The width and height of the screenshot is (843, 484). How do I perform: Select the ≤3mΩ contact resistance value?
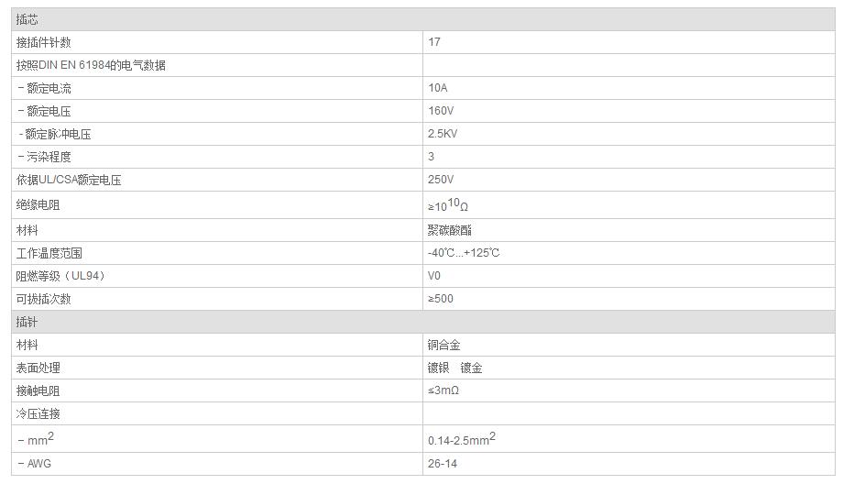[x=443, y=390]
